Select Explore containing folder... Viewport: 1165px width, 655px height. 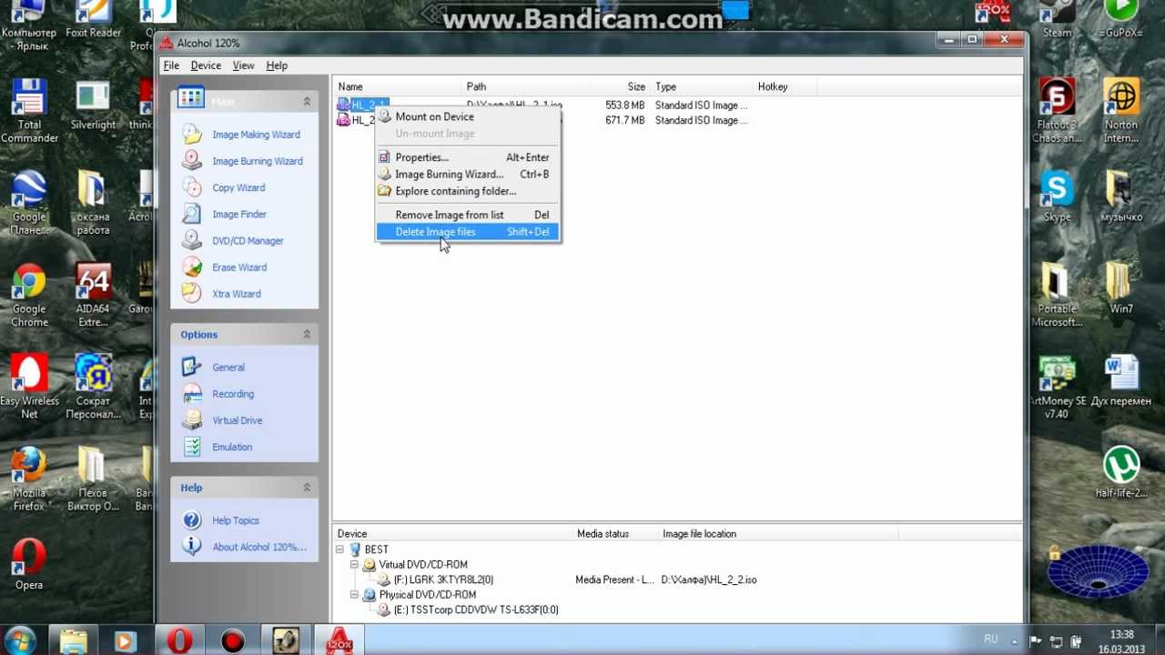click(x=468, y=191)
